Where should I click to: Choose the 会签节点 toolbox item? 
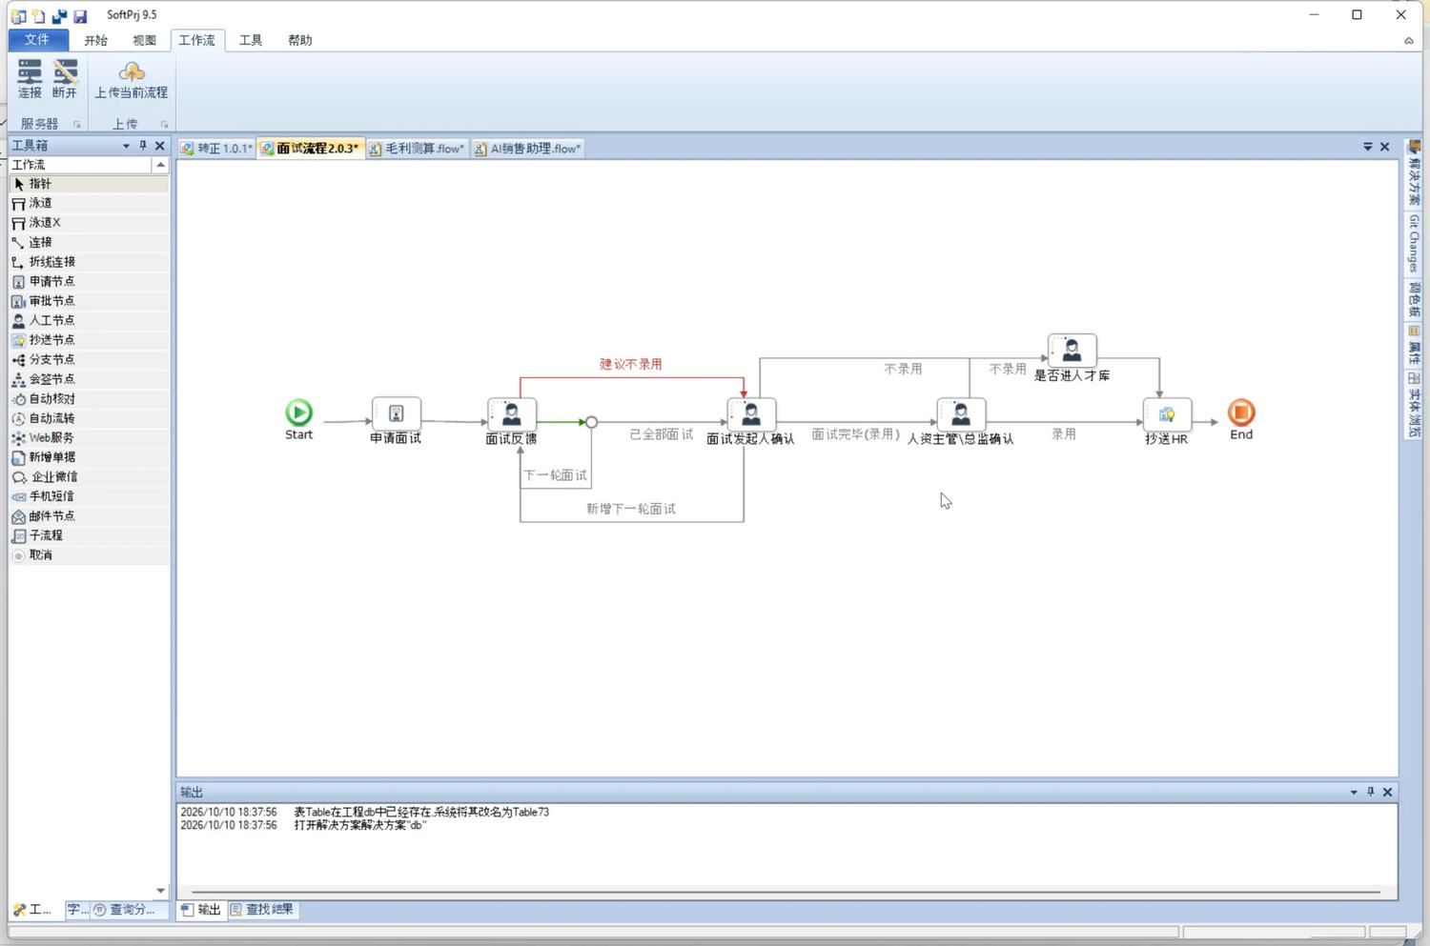[89, 379]
